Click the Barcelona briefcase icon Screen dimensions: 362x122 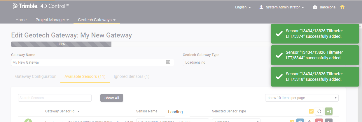click(x=315, y=7)
